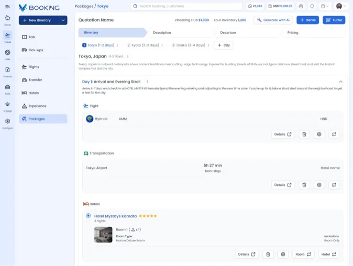
Task: Open Experience in the side menu
Action: (43, 106)
